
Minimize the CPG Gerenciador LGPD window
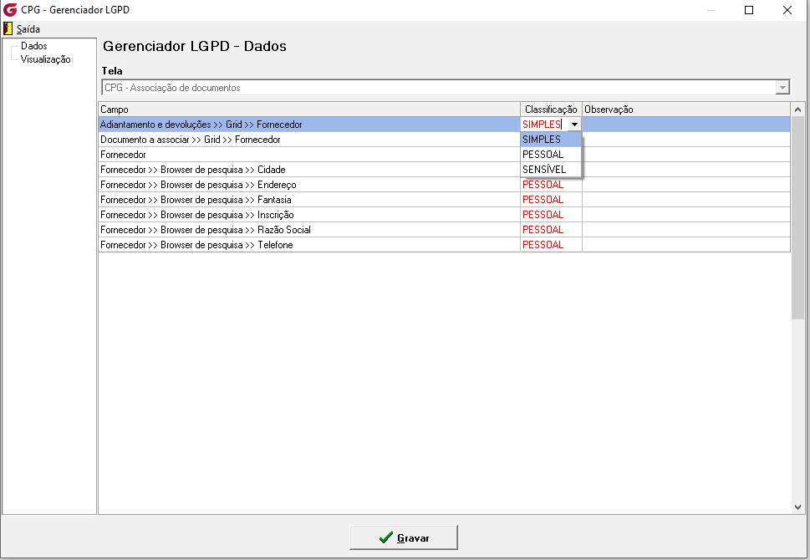[711, 10]
